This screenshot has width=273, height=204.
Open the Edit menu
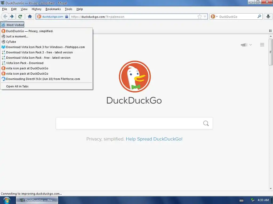[x=14, y=9]
